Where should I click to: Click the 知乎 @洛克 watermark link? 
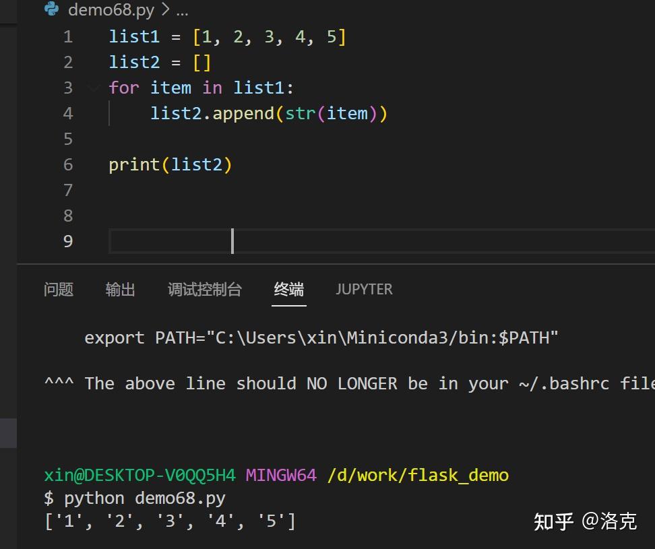tap(585, 521)
